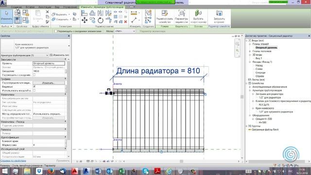Viewport: 311px width, 175px height.
Task: Open Firefox from the Windows taskbar
Action: [x=51, y=171]
